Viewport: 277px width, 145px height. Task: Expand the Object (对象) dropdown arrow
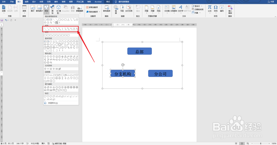pyautogui.click(x=200, y=13)
